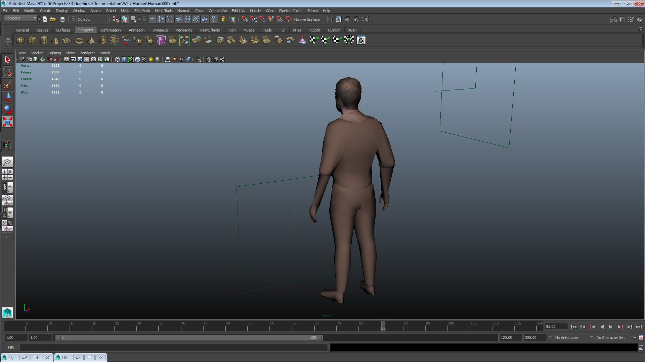The height and width of the screenshot is (362, 645).
Task: Expand the No Character Set dropdown
Action: [611, 338]
